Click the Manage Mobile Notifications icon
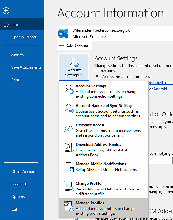The height and width of the screenshot is (220, 173). 70,167
